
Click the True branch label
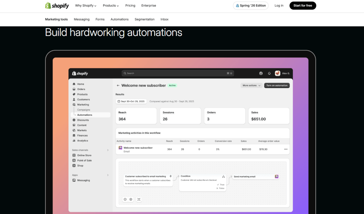click(221, 185)
